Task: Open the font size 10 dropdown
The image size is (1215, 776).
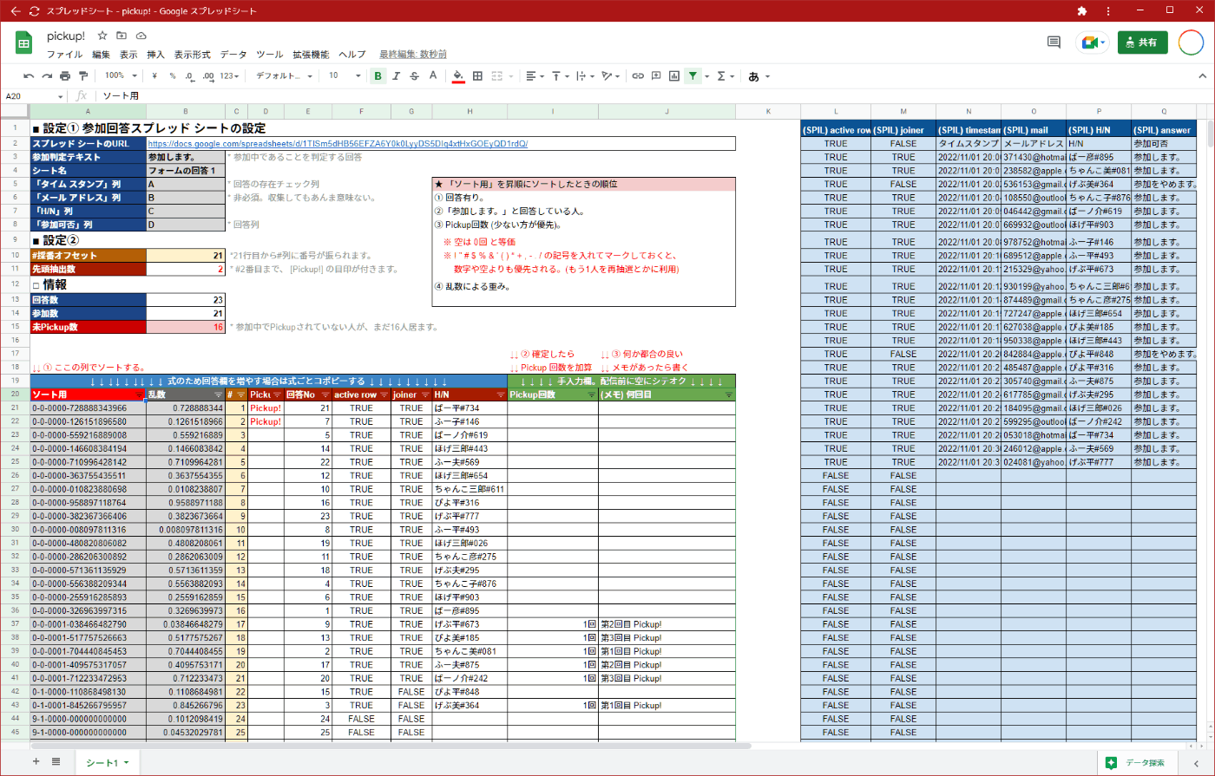Action: 345,76
